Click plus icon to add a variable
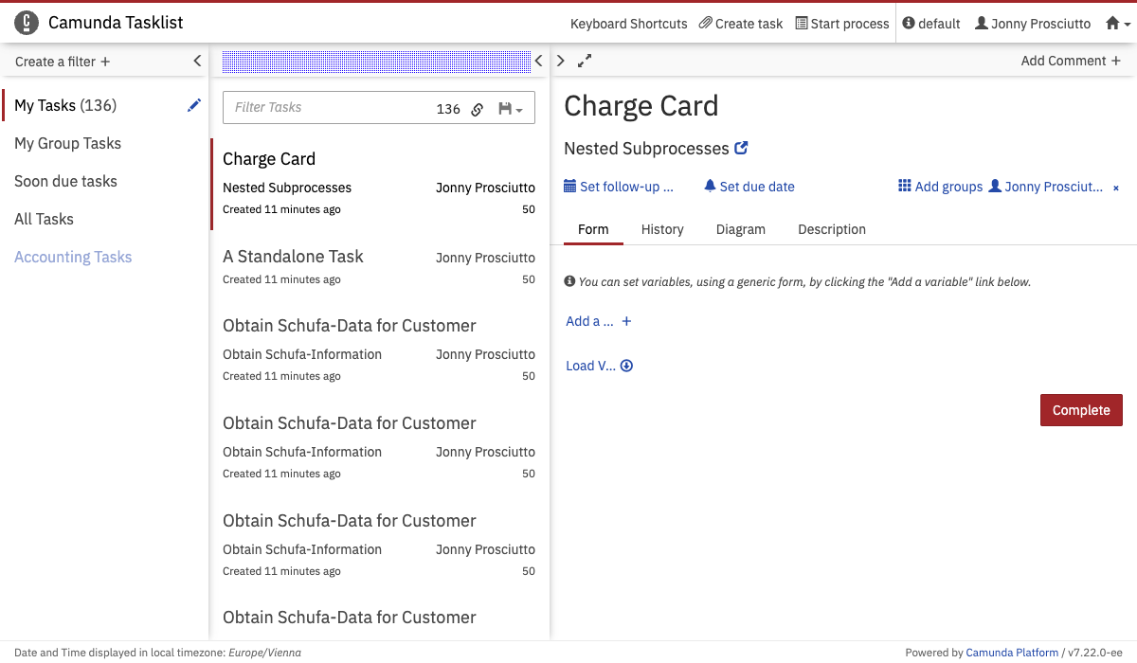Screen dimensions: 1137x663 coord(626,321)
